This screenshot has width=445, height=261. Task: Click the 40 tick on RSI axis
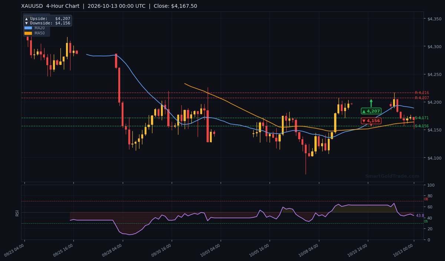430,218
